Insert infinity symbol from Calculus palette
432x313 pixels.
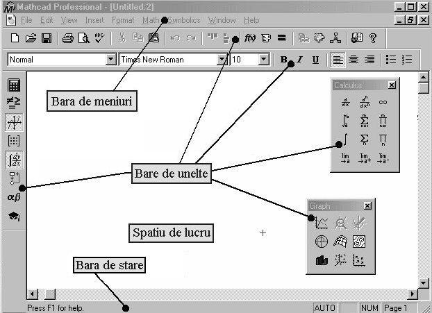[x=383, y=103]
